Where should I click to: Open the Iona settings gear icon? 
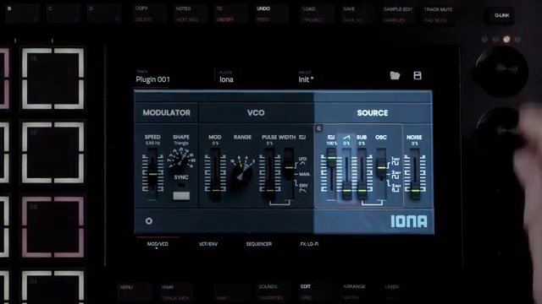click(149, 221)
